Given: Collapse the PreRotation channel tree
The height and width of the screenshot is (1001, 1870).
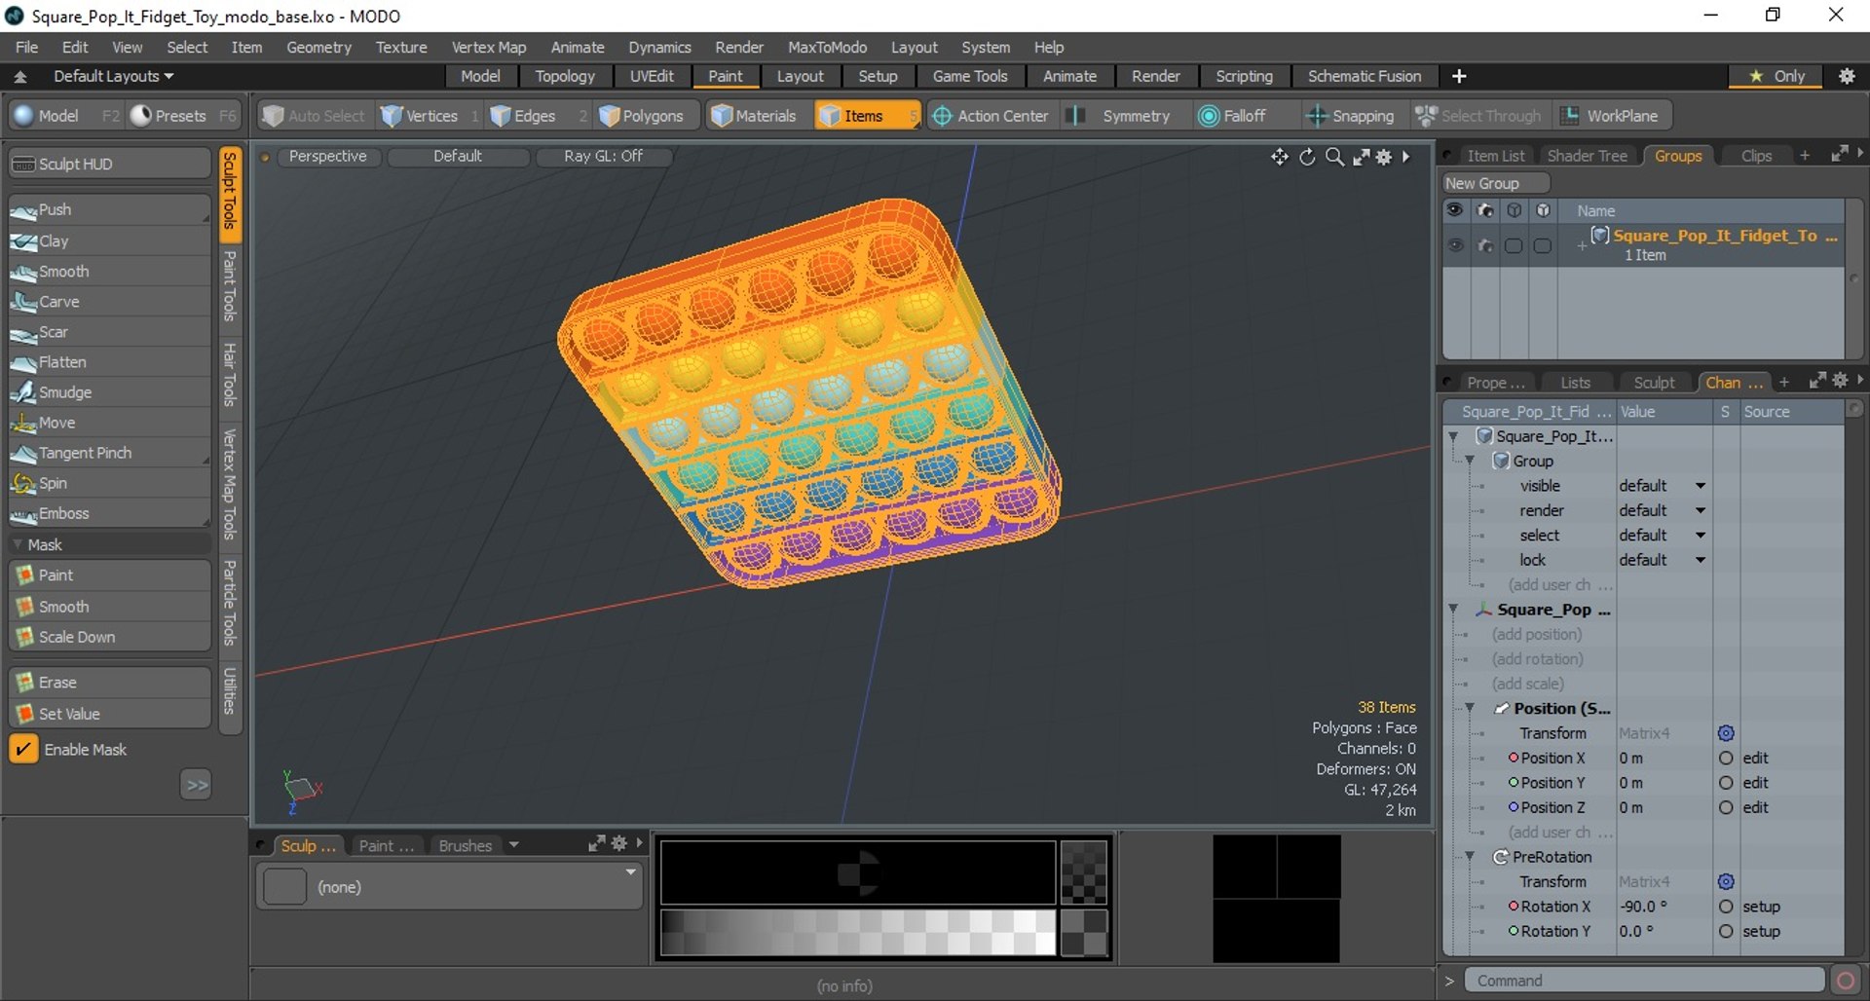Looking at the screenshot, I should [1470, 857].
